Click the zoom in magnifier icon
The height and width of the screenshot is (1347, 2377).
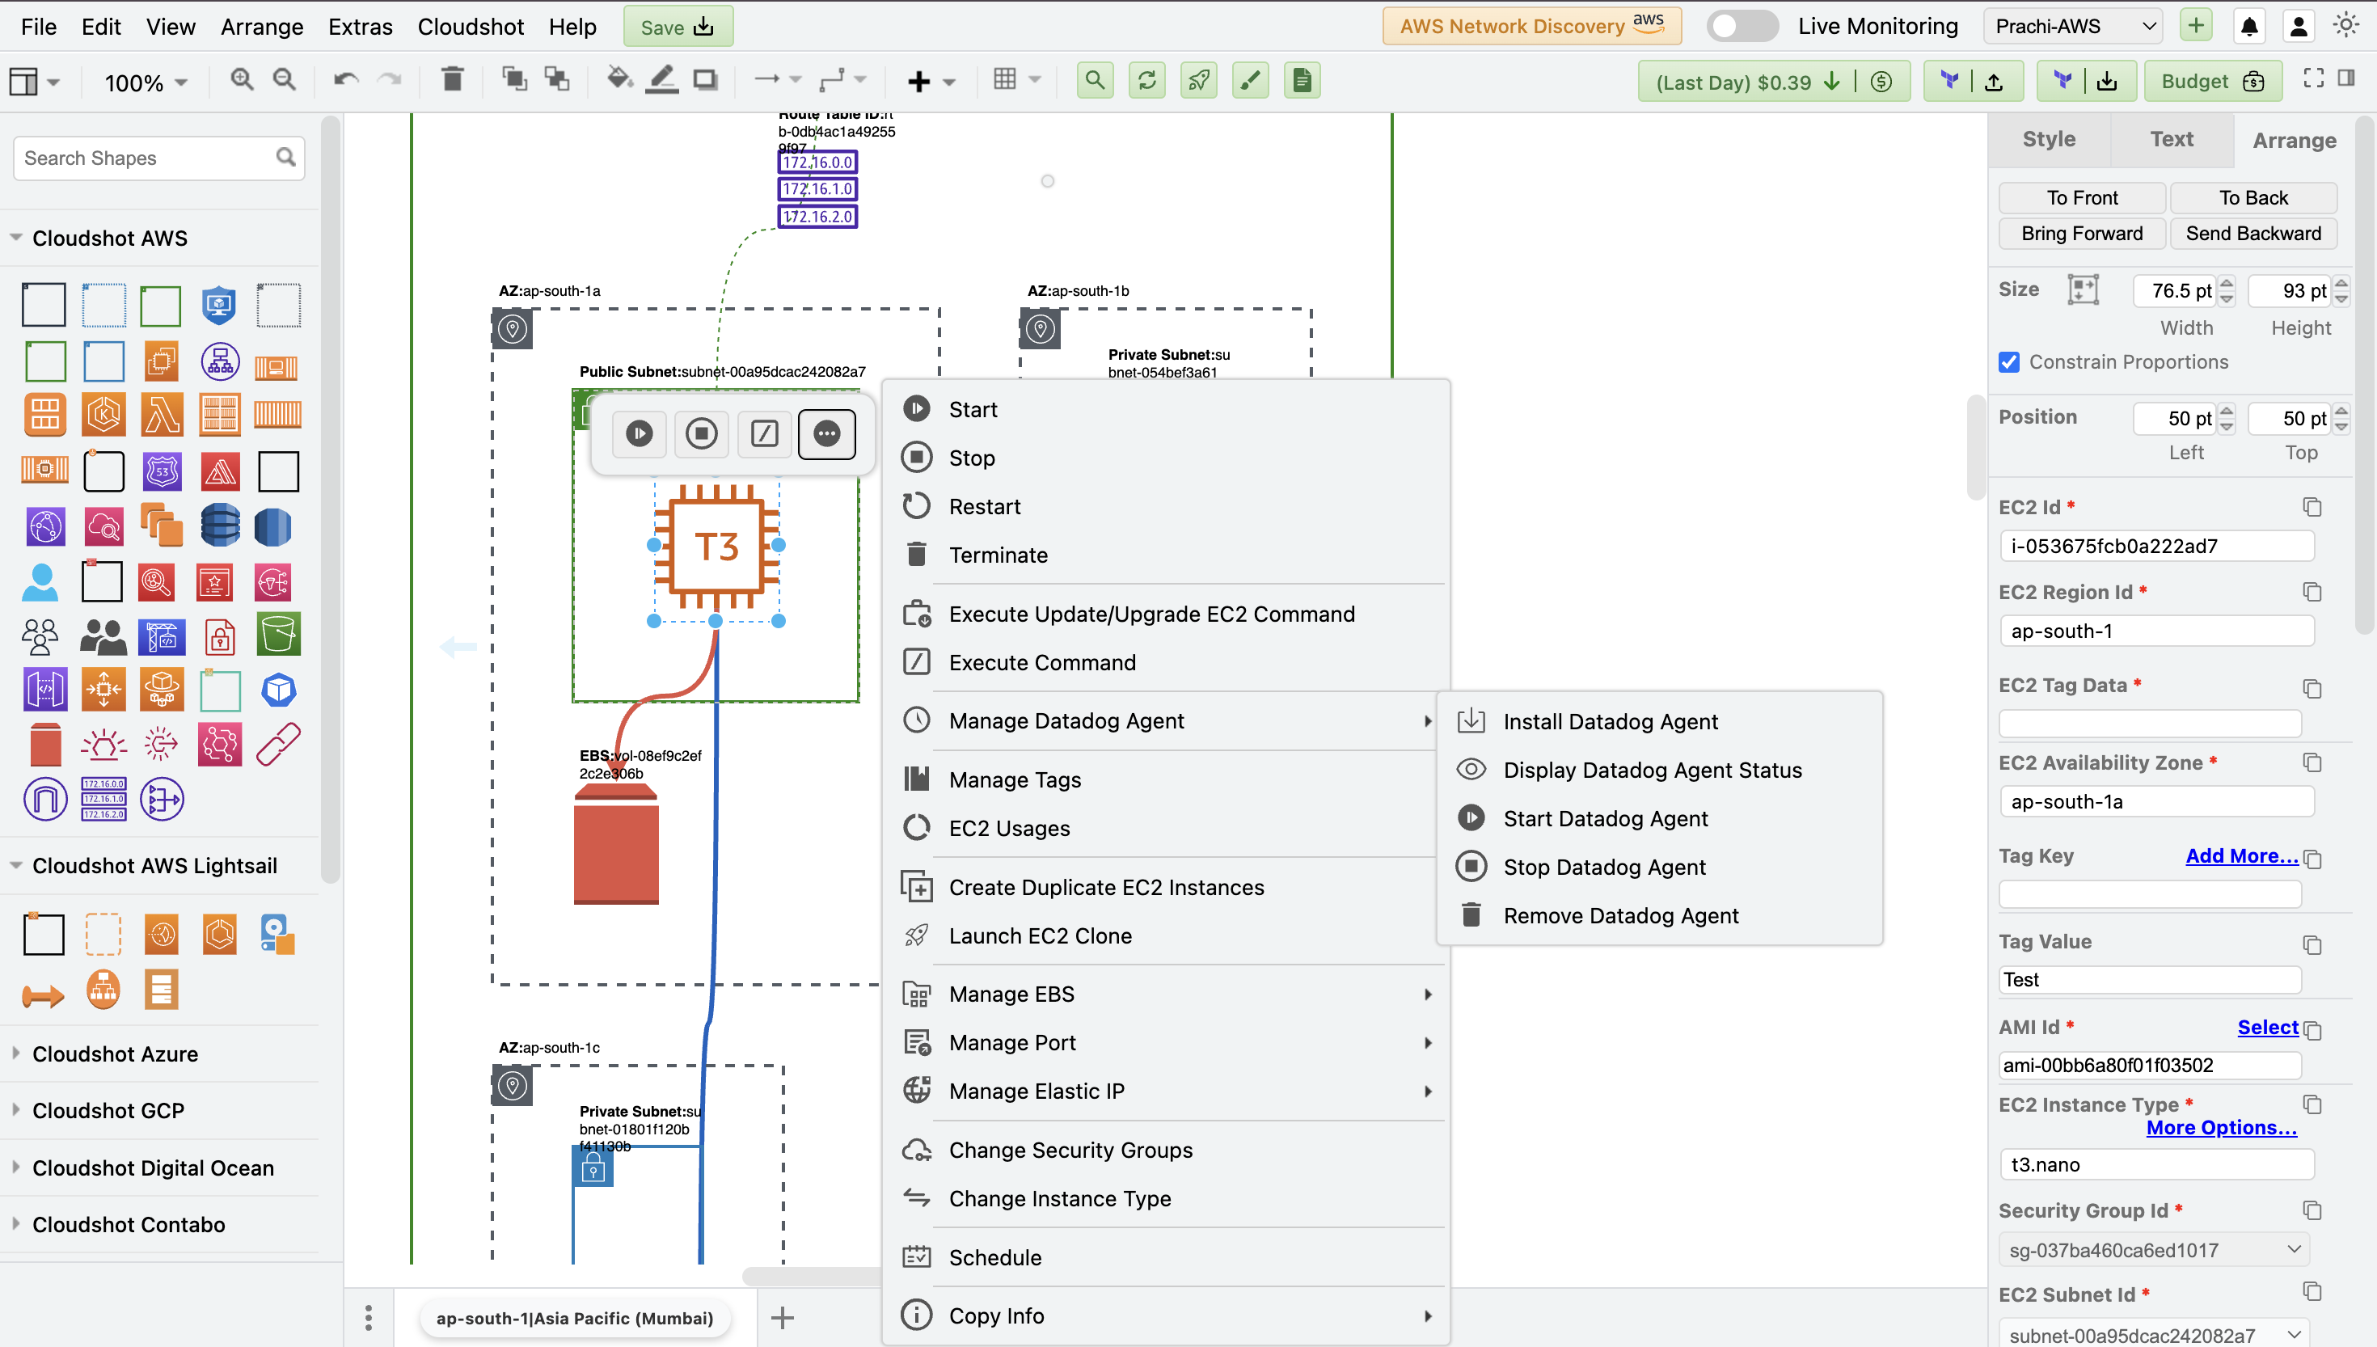(242, 81)
